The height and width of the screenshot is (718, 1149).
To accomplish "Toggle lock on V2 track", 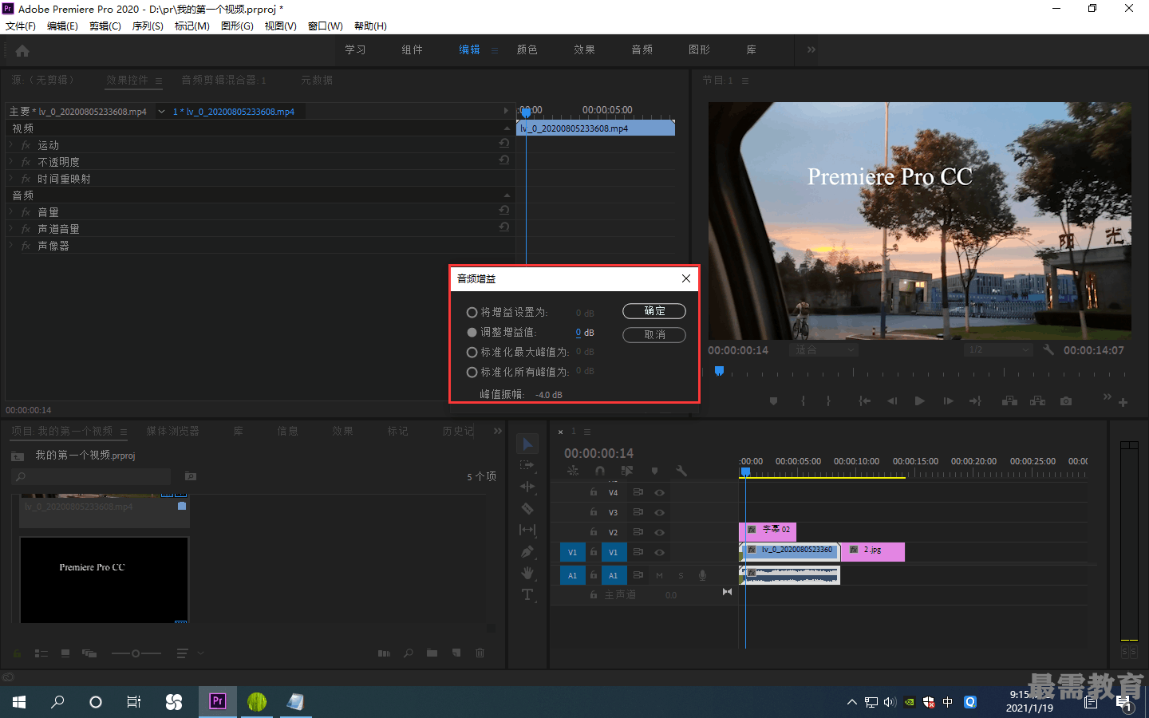I will pyautogui.click(x=593, y=532).
